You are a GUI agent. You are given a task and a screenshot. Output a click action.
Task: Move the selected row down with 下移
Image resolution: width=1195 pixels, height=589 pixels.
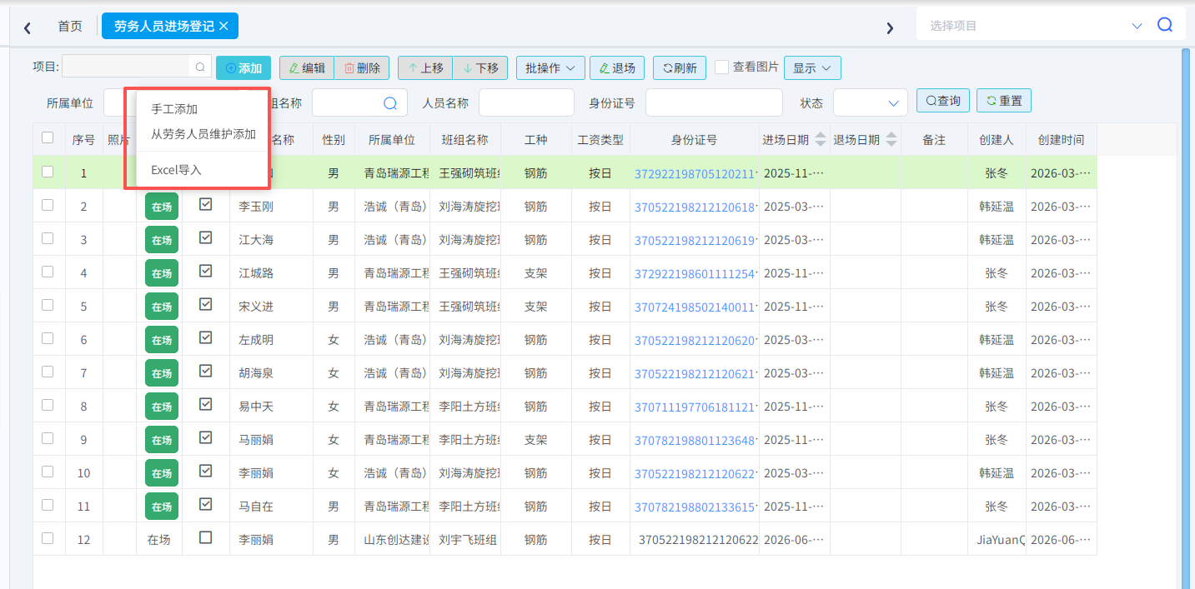(x=480, y=68)
